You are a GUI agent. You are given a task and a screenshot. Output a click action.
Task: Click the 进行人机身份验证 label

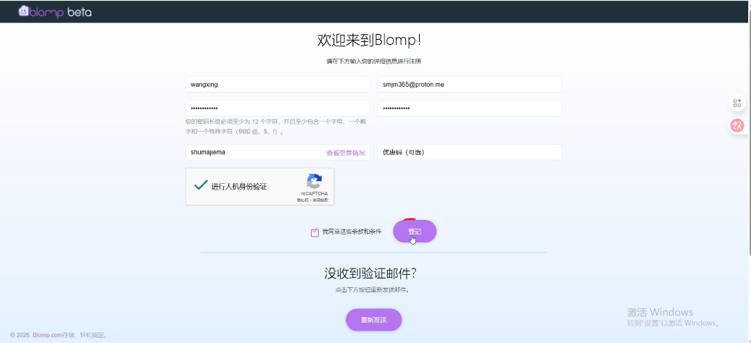[x=239, y=187]
